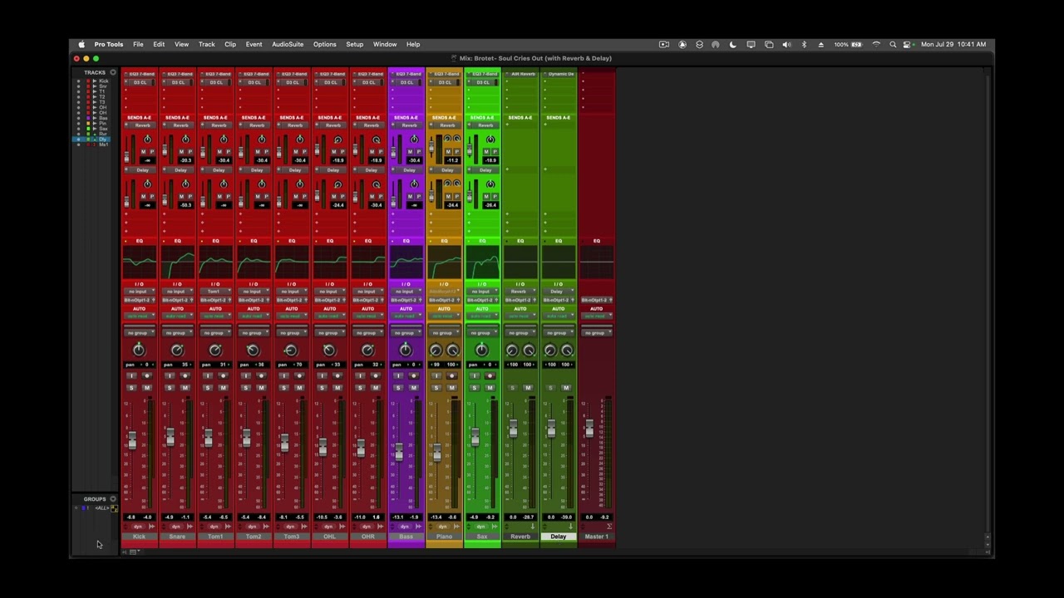The height and width of the screenshot is (598, 1064).
Task: Toggle pre-fader on Snare's Delay send
Action: click(190, 197)
